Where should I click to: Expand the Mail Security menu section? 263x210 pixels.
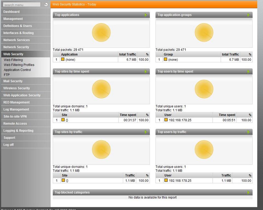[x=13, y=81]
